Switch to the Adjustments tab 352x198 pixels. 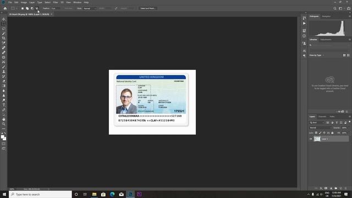click(326, 40)
